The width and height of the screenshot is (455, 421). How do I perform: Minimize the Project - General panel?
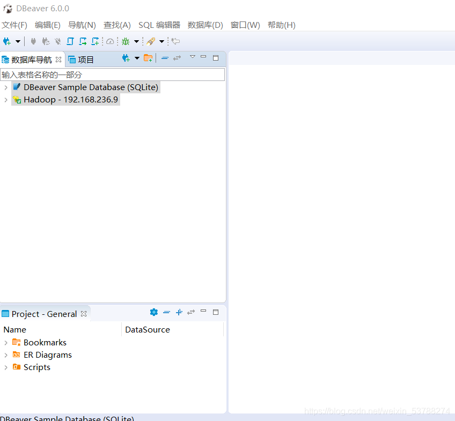coord(203,311)
